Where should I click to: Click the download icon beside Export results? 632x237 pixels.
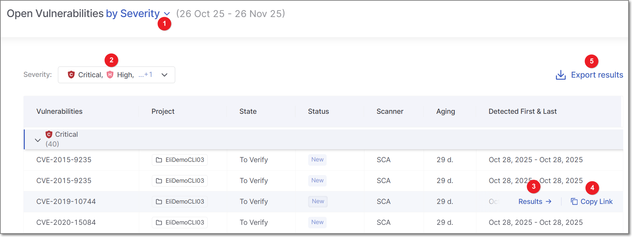point(560,75)
